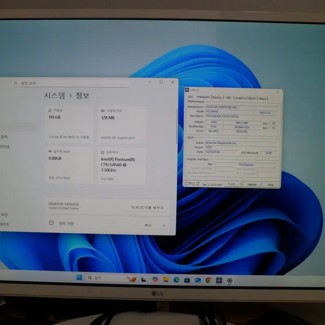The image size is (325, 325).
Task: Launch Microsoft Edge from the taskbar
Action: click(x=176, y=280)
